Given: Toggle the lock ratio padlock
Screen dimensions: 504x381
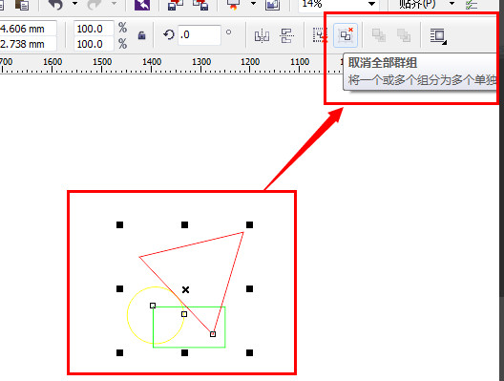Looking at the screenshot, I should point(141,35).
